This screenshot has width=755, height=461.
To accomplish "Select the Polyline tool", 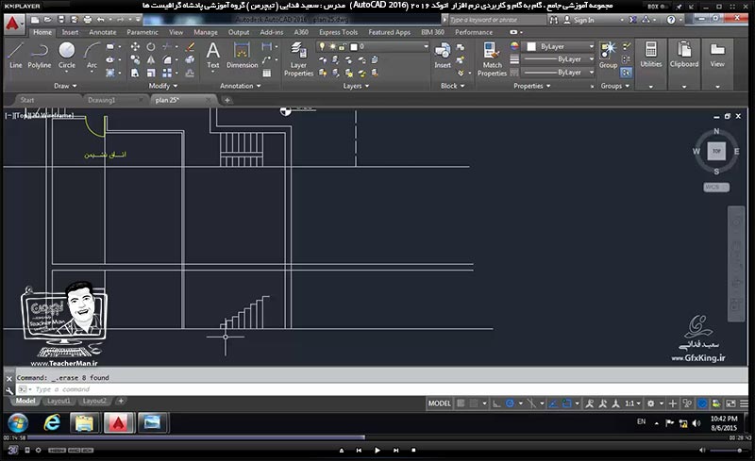I will pyautogui.click(x=39, y=55).
